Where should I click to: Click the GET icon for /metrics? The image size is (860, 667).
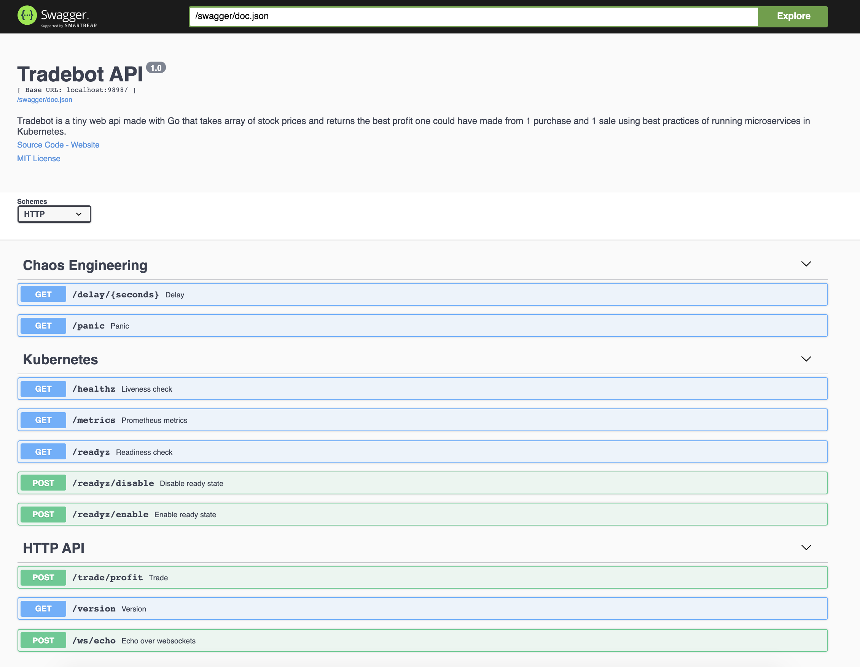tap(44, 420)
